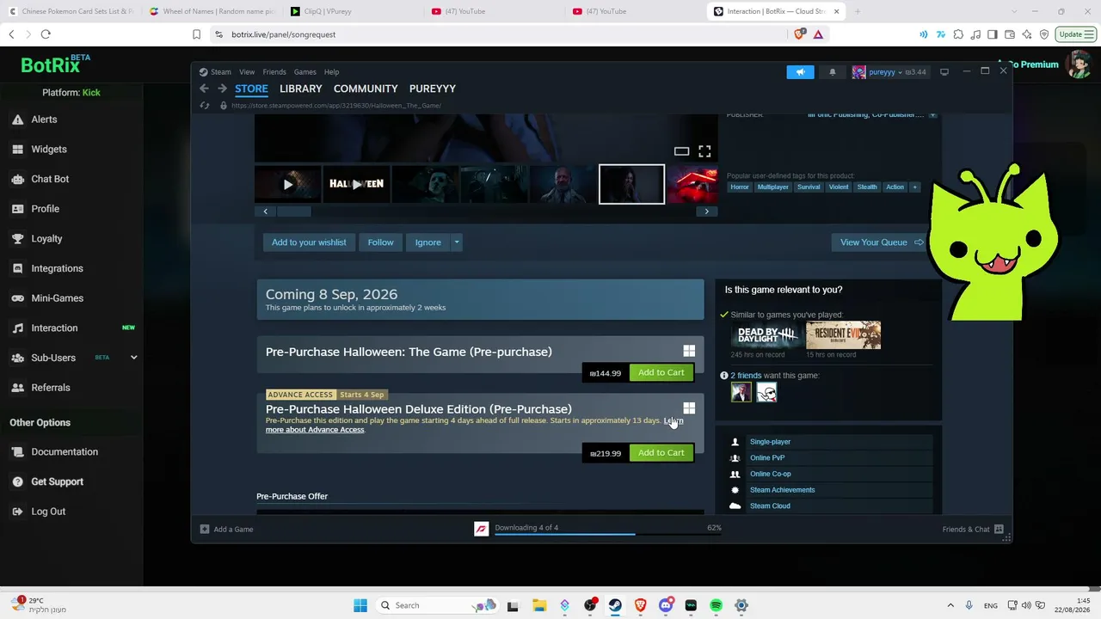Viewport: 1101px width, 619px height.
Task: Open Learn more about Advance Access link
Action: click(x=315, y=430)
